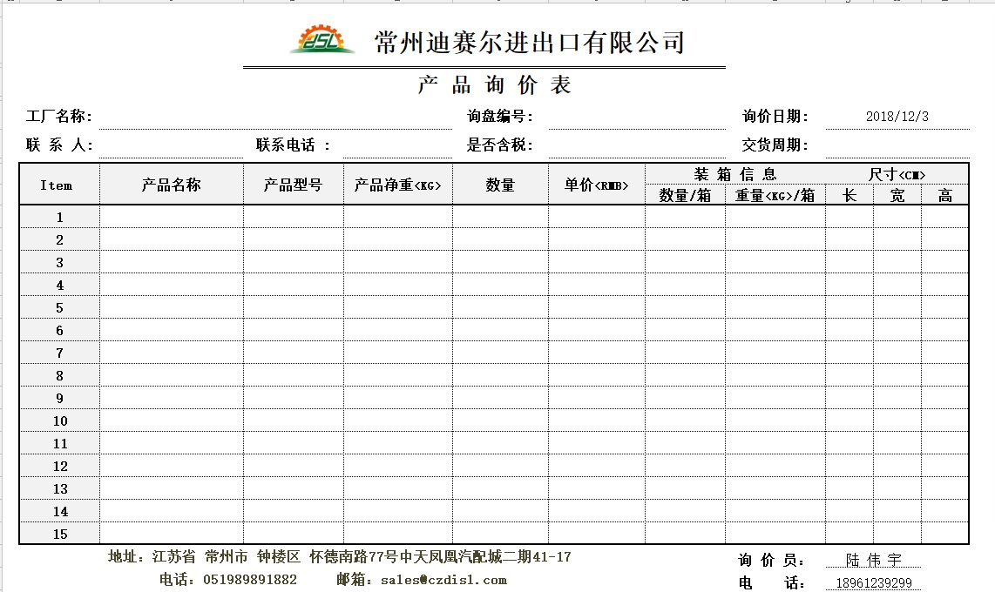Click the 产品名称 column header

pyautogui.click(x=172, y=185)
